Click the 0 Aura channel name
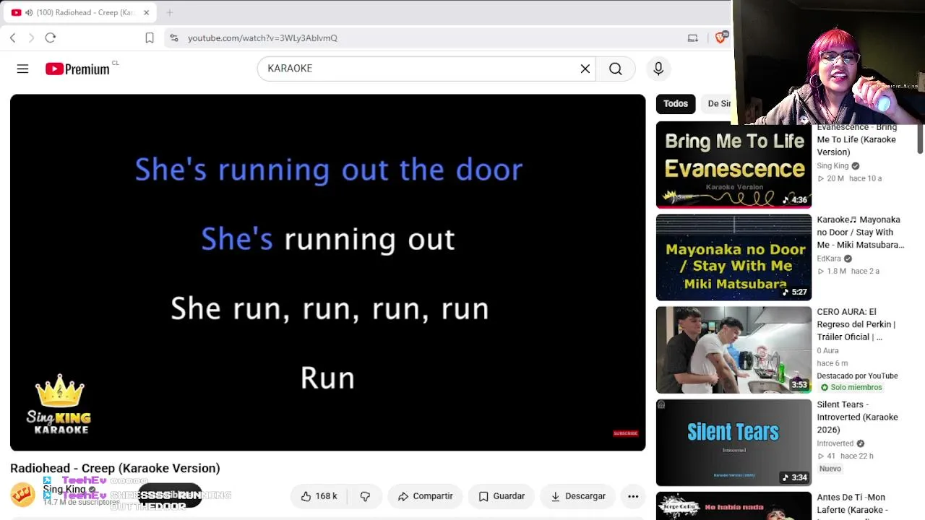Viewport: 925px width, 520px height. pos(827,351)
